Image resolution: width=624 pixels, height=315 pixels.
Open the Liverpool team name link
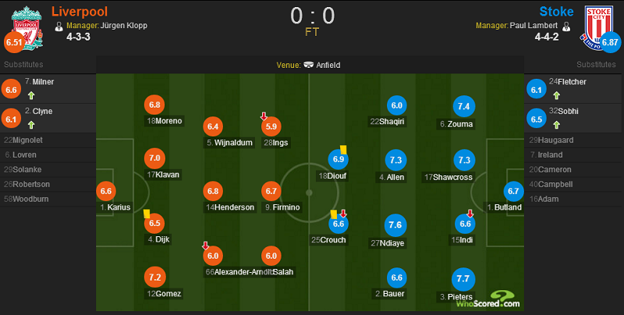point(80,11)
